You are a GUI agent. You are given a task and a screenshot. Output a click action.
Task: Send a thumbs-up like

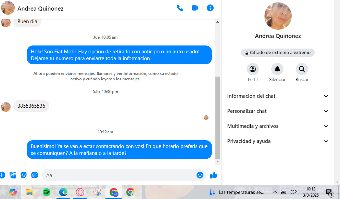214,175
